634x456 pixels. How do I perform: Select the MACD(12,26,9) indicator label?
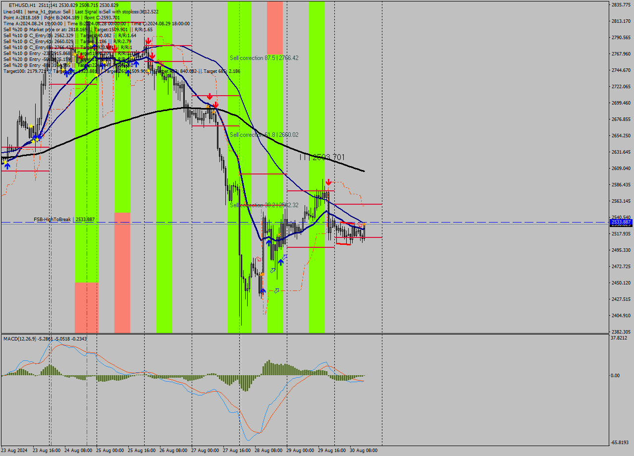click(x=45, y=339)
